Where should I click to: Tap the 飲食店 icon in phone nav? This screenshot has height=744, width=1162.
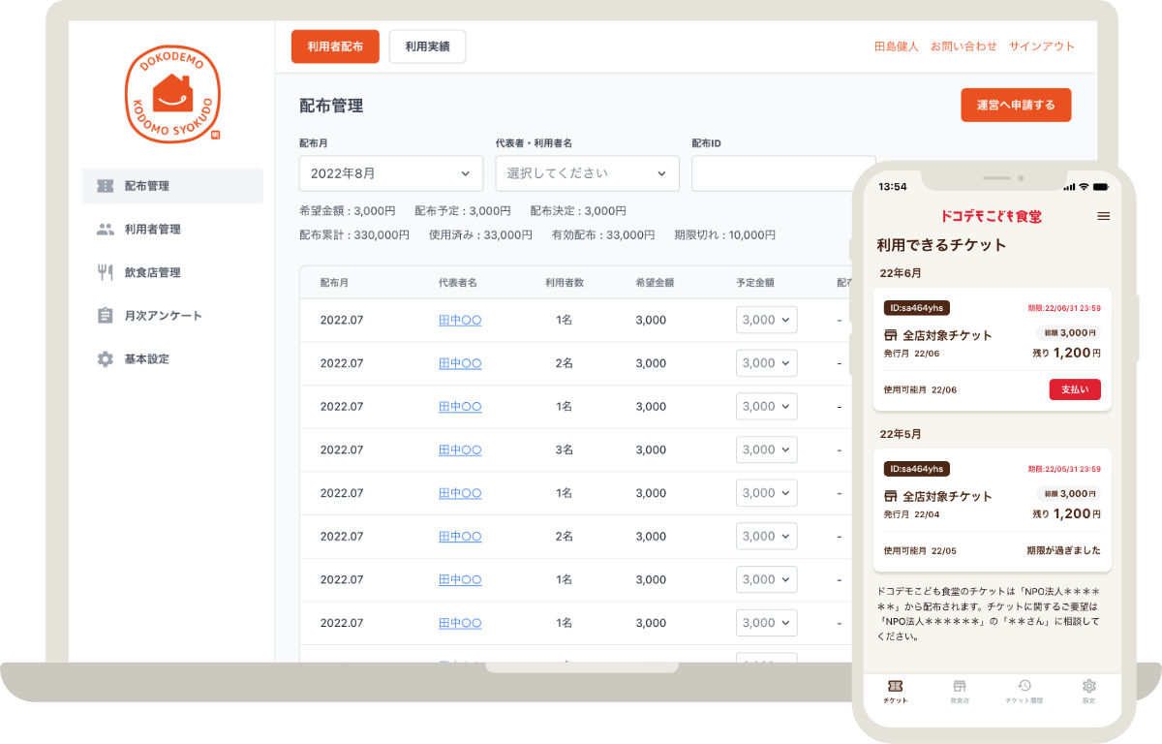pos(959,687)
